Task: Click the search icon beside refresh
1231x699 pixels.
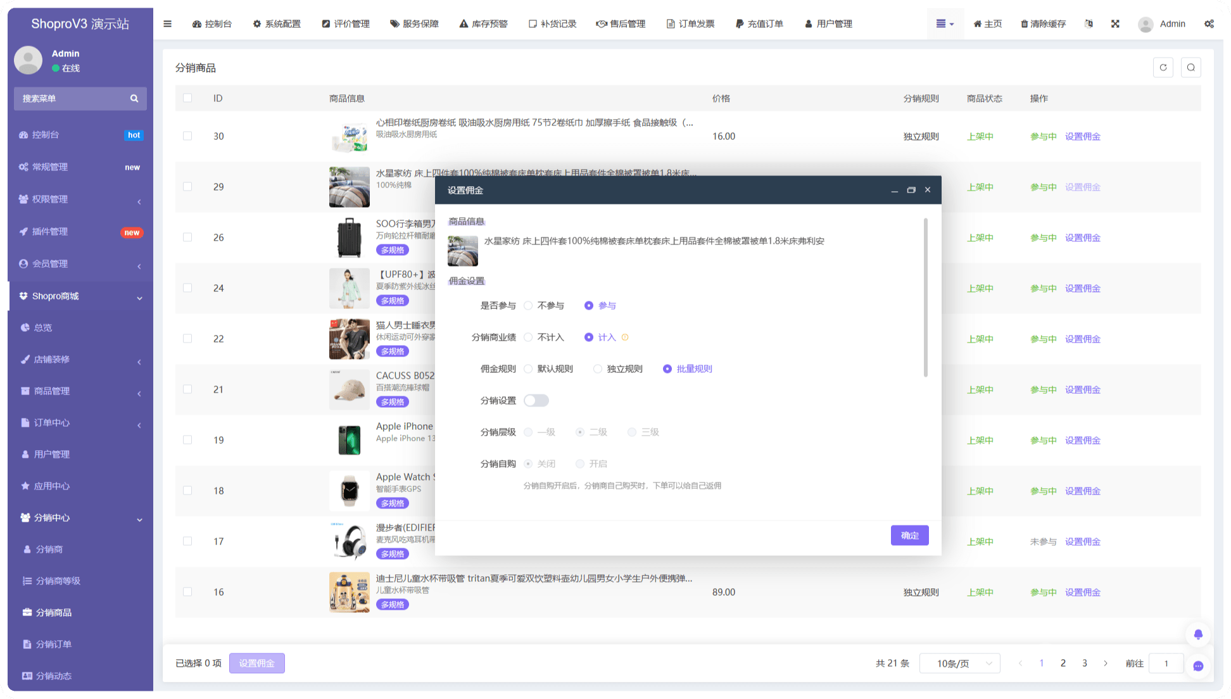Action: pos(1191,68)
